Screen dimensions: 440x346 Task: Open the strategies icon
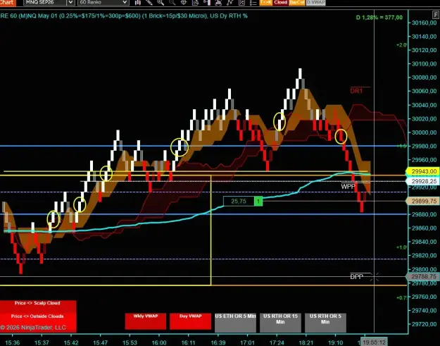click(x=230, y=3)
